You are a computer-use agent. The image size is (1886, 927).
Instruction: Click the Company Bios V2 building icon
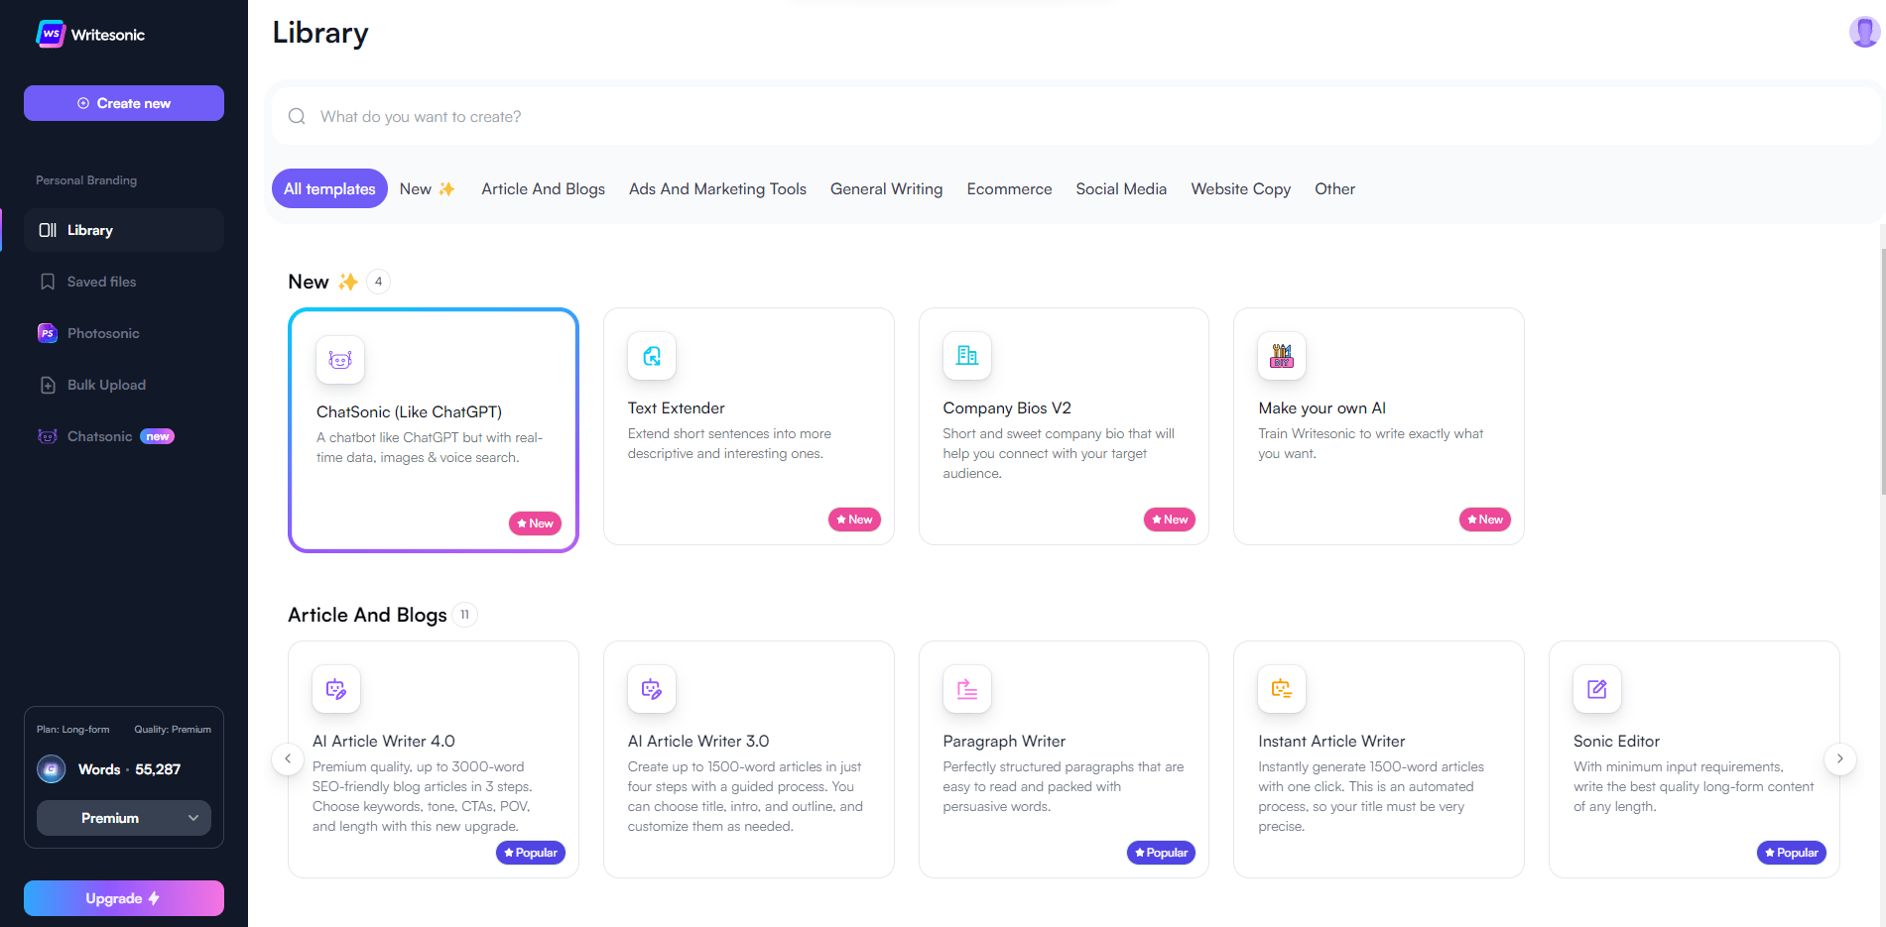pos(966,356)
